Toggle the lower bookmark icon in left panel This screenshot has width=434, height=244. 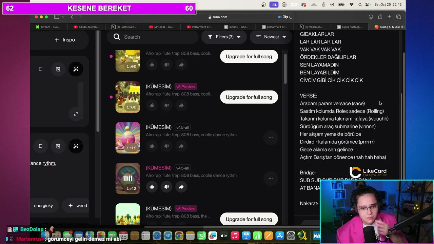[40, 146]
